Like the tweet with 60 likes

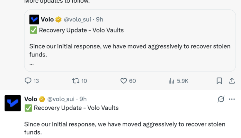[124, 81]
